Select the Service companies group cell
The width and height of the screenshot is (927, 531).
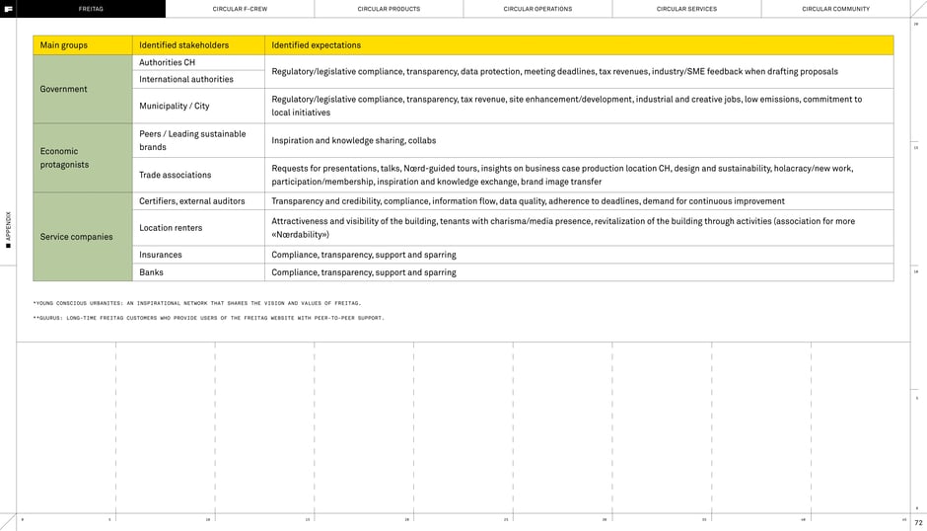tap(83, 236)
